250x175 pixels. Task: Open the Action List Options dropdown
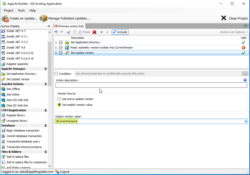[234, 32]
